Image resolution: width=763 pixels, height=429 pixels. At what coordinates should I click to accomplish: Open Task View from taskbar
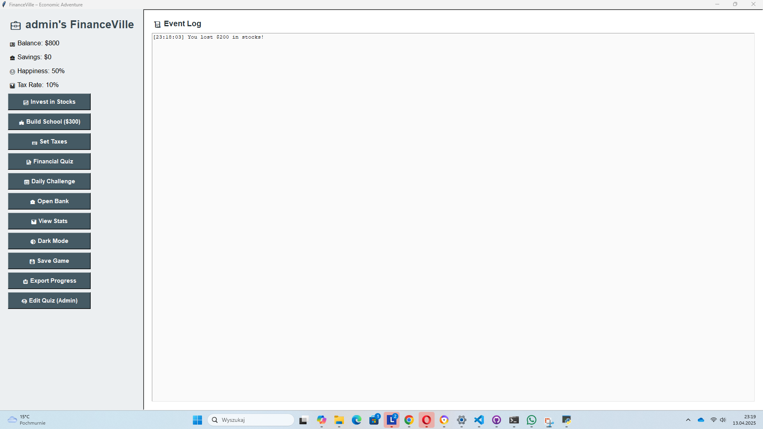304,420
